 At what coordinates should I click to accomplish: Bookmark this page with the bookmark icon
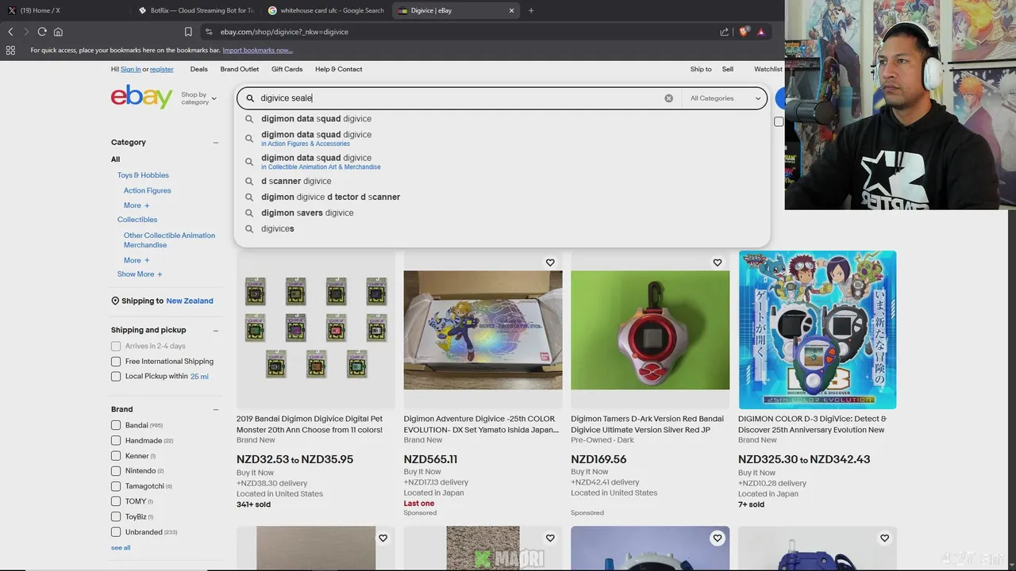(x=188, y=32)
